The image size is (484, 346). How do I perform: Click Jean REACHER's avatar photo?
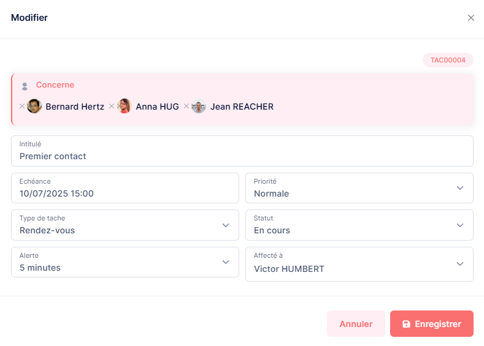tap(199, 107)
